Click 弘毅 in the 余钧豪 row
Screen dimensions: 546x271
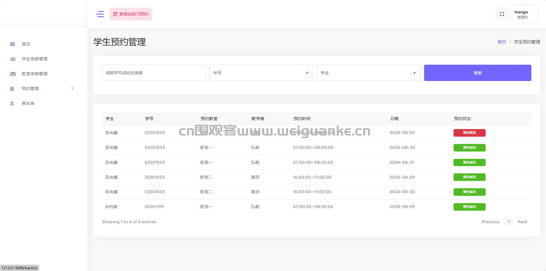[255, 207]
